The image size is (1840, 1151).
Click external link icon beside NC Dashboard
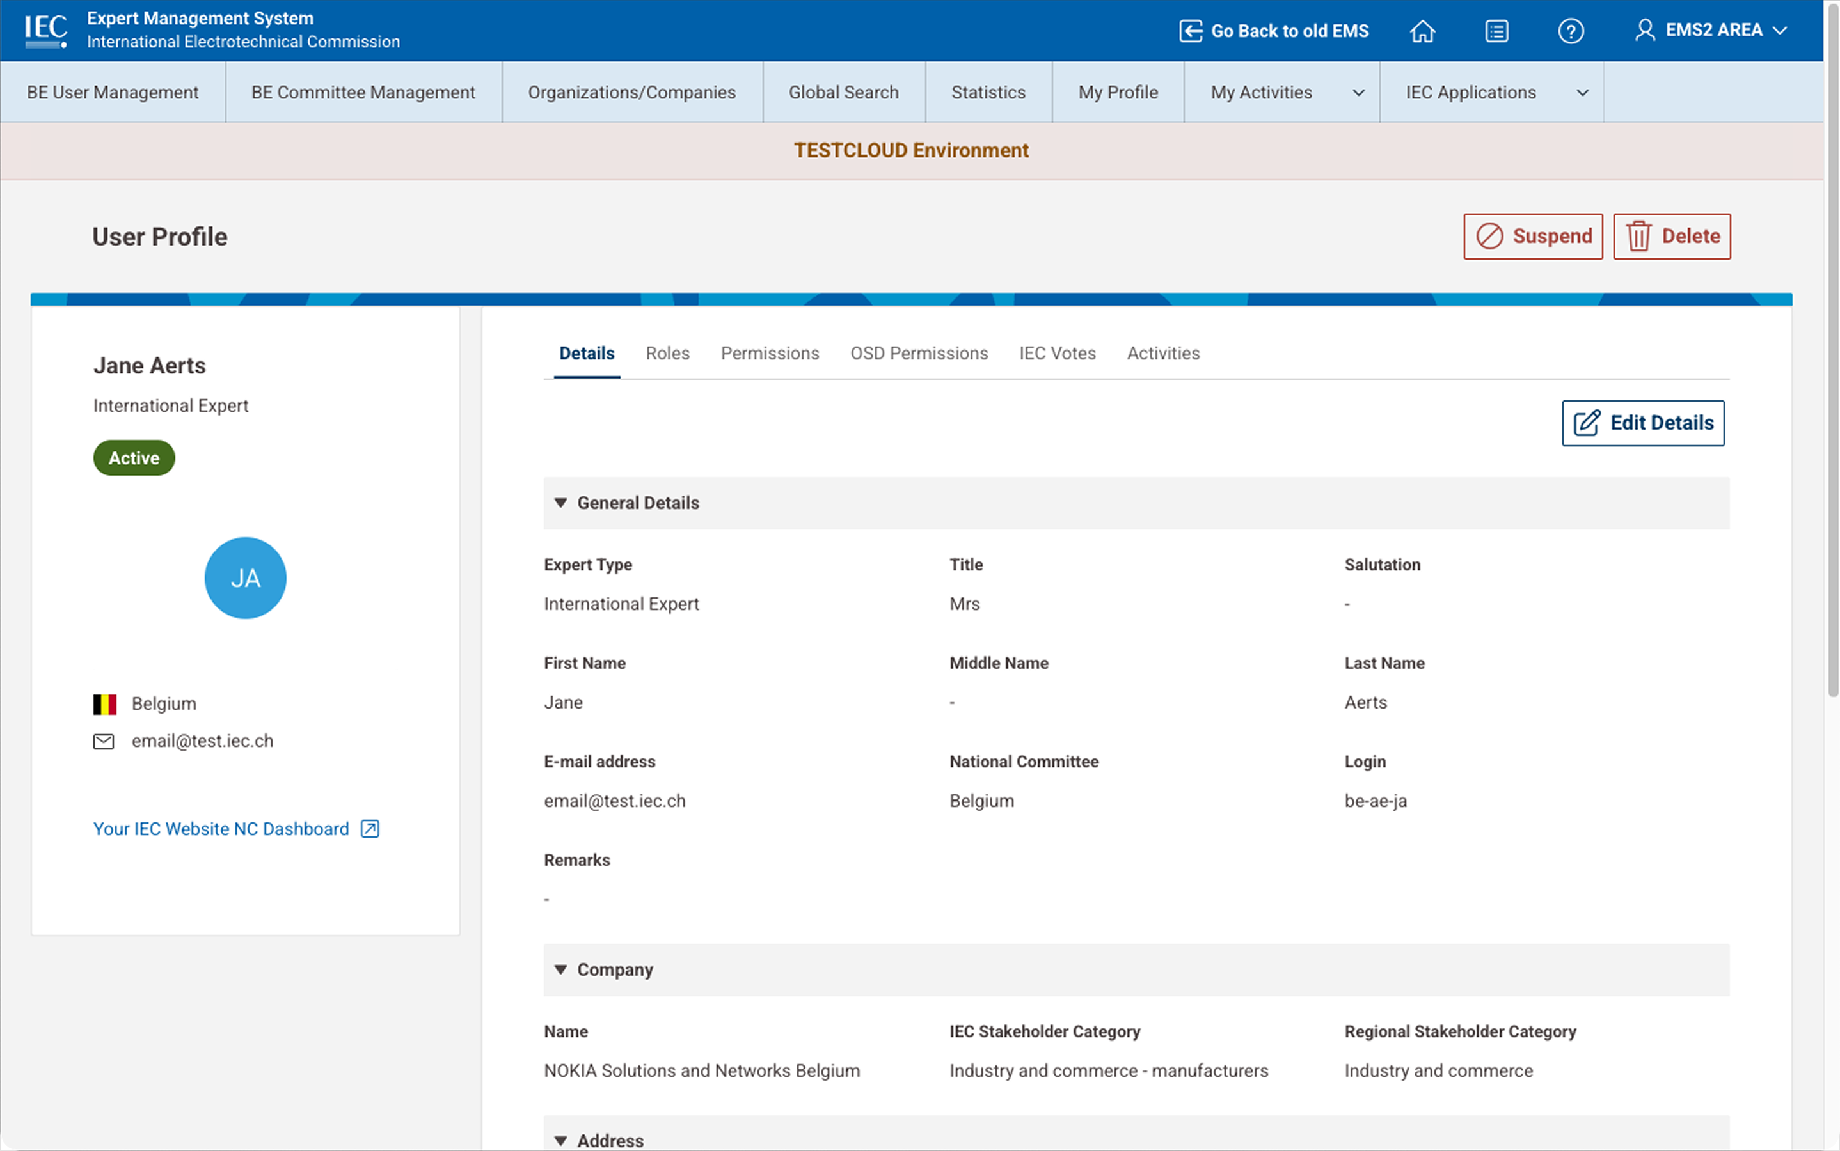(x=370, y=829)
